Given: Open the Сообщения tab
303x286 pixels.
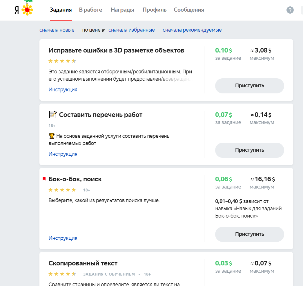Looking at the screenshot, I should [189, 10].
